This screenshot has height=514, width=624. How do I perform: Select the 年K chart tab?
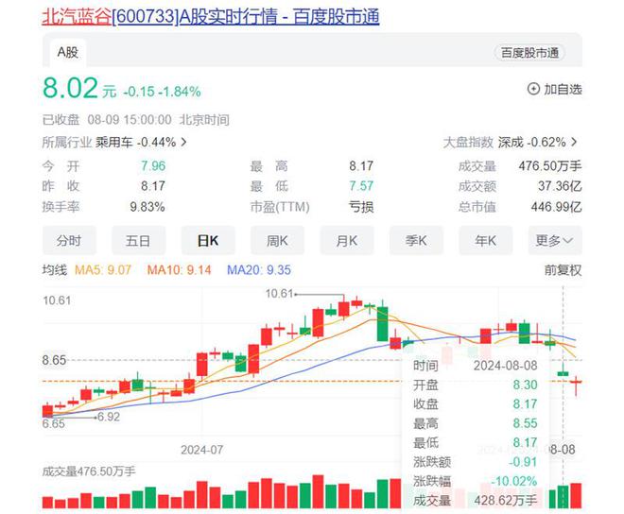(x=486, y=241)
